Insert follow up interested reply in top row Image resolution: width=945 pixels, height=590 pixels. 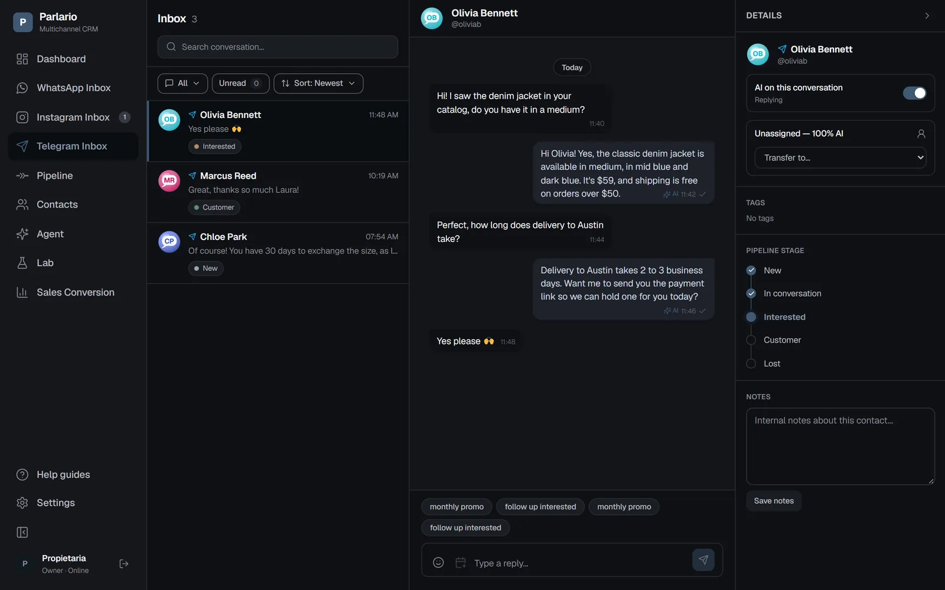[x=540, y=507]
